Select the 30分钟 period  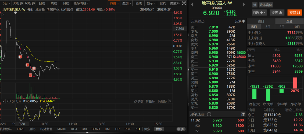(x=18, y=3)
